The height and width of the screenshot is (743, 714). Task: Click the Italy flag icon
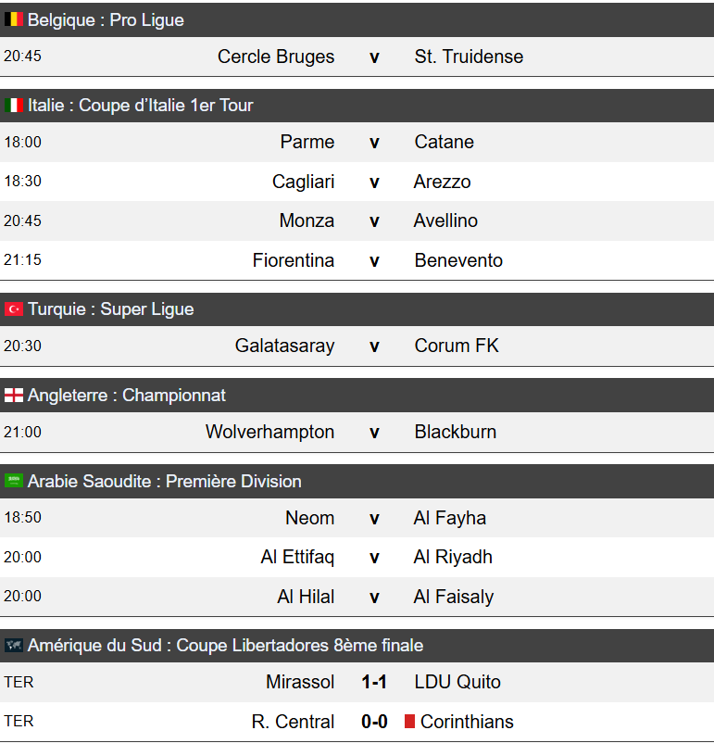click(x=14, y=106)
